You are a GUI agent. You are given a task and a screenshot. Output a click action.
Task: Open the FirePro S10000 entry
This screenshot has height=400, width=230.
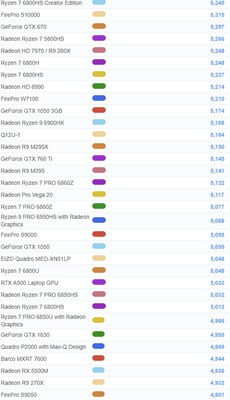click(20, 15)
